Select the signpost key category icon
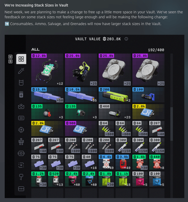 [x=21, y=177]
